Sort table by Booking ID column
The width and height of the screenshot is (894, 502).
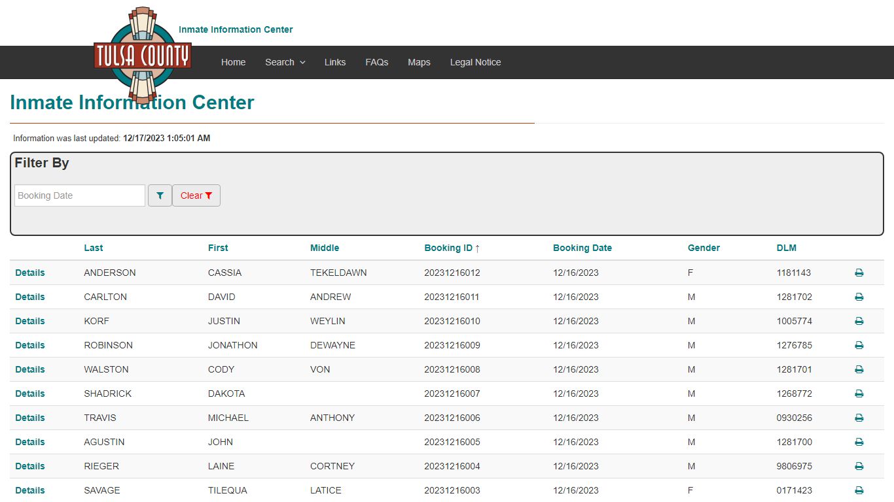tap(452, 248)
